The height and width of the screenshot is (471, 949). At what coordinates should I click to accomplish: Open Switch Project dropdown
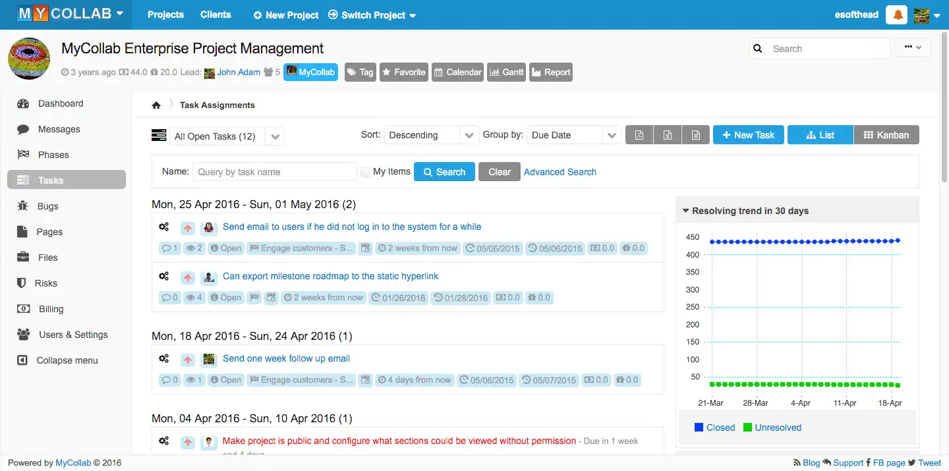point(372,14)
